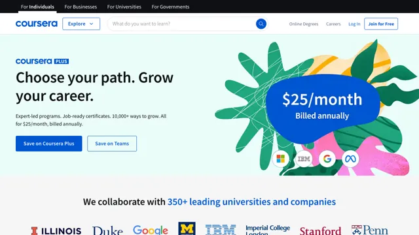Click the Meta logo circle
The height and width of the screenshot is (235, 419).
(x=350, y=159)
